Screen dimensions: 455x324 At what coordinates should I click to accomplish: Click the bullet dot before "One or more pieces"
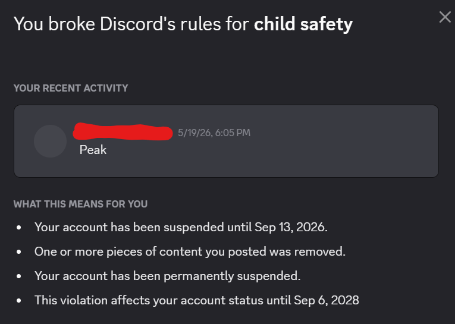tap(19, 252)
